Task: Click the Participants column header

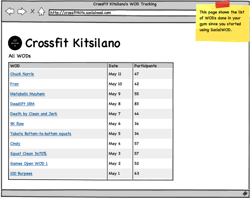Action: [153, 66]
